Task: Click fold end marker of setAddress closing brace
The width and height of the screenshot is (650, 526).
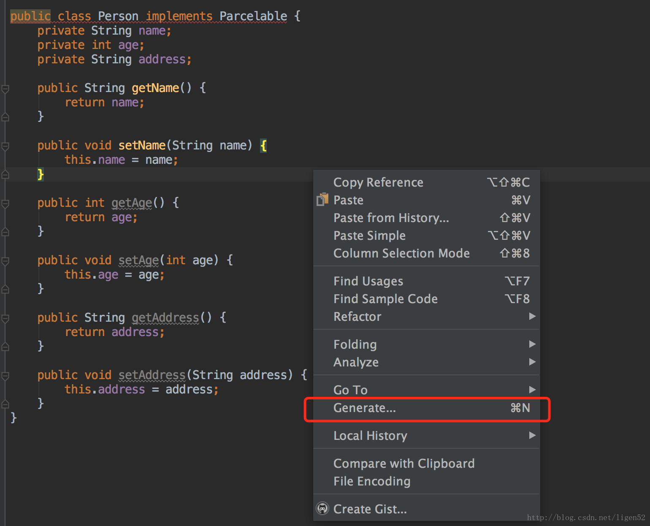Action: [x=5, y=404]
